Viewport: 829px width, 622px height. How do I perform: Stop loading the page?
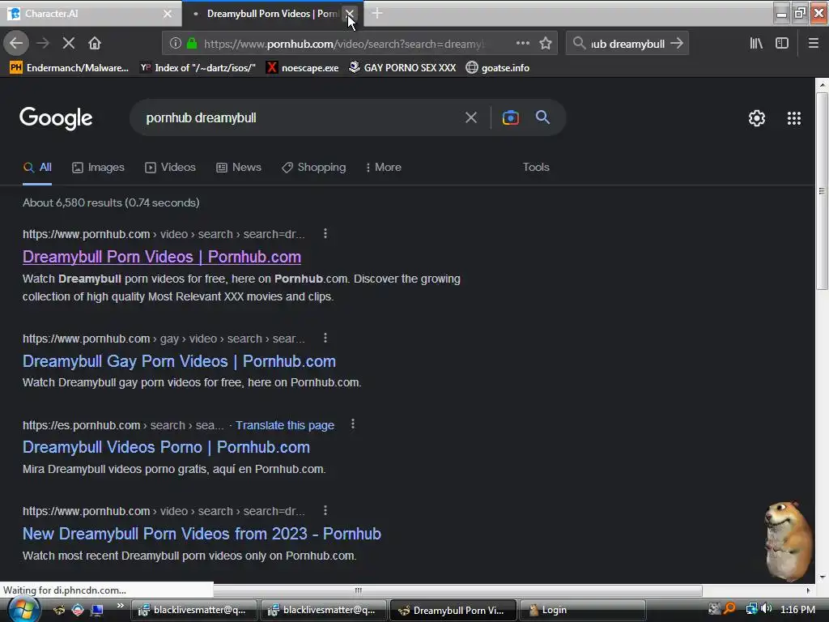69,43
